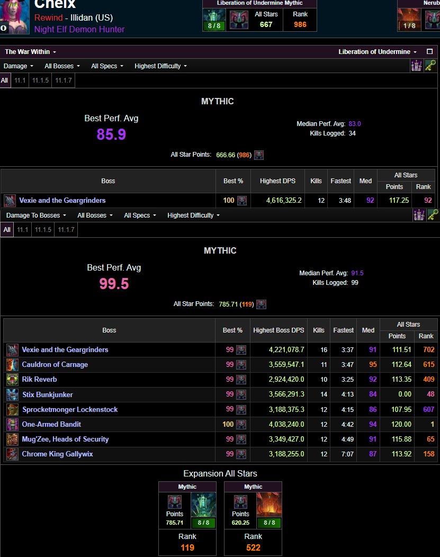The height and width of the screenshot is (557, 440).
Task: Click the 99.5 Best Perf. Avg value
Action: [114, 284]
